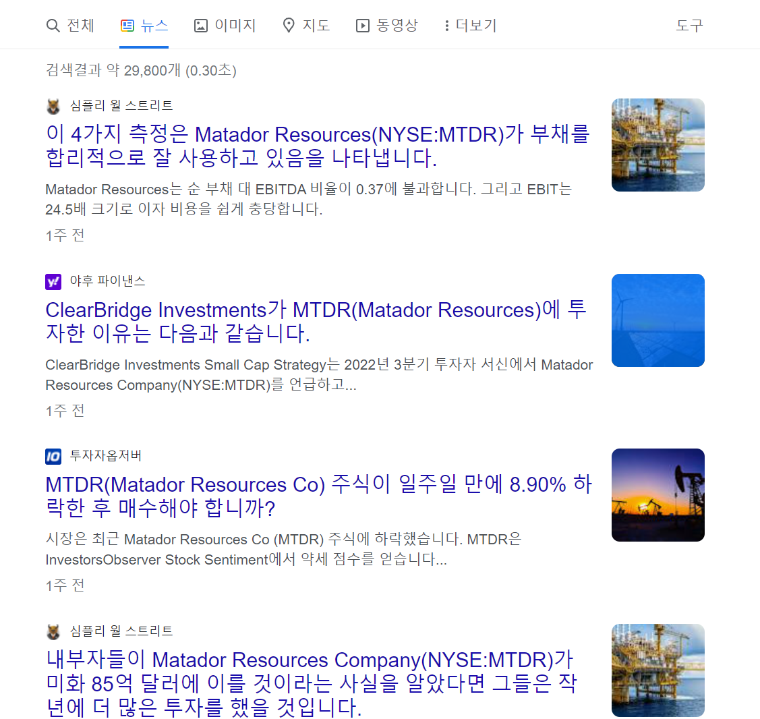Open ClearBridge Investments MTDR article headline
The image size is (760, 719).
point(316,322)
